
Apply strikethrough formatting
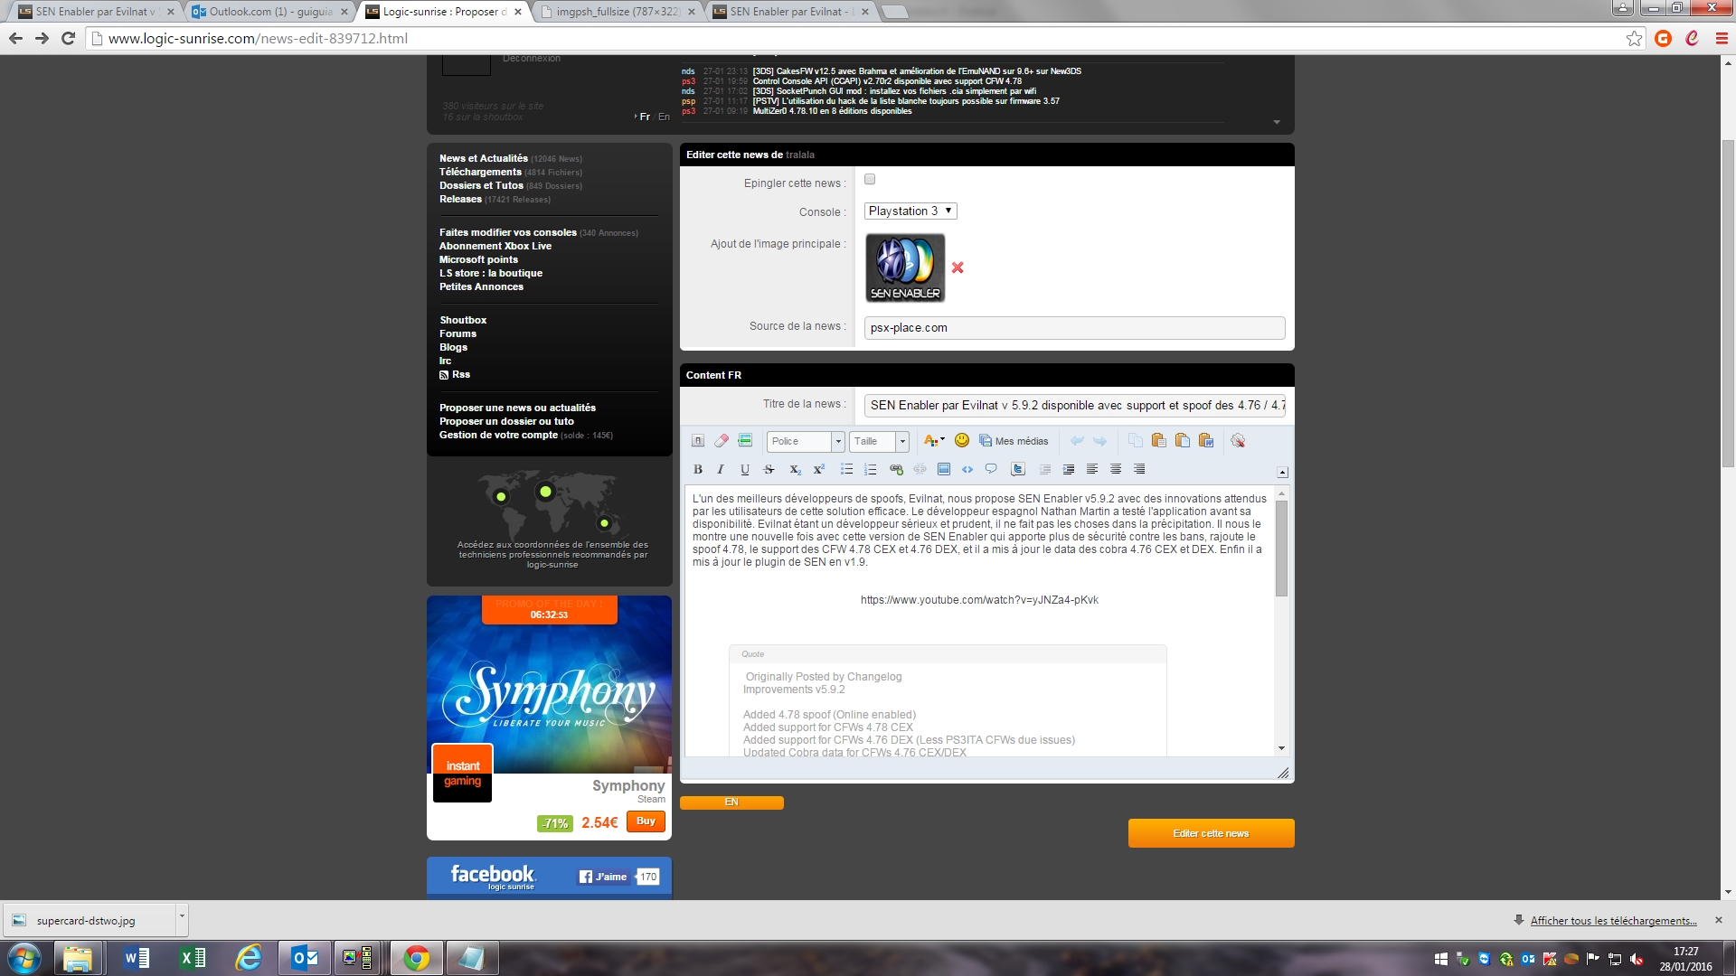coord(769,469)
